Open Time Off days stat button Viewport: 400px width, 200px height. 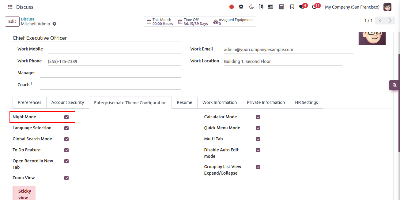[194, 22]
